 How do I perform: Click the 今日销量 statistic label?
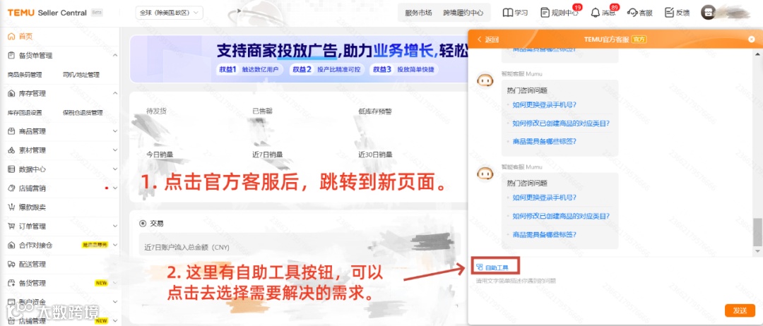(160, 155)
